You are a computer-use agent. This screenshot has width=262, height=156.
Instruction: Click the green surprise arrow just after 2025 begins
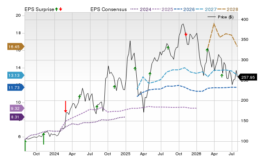tap(135, 68)
